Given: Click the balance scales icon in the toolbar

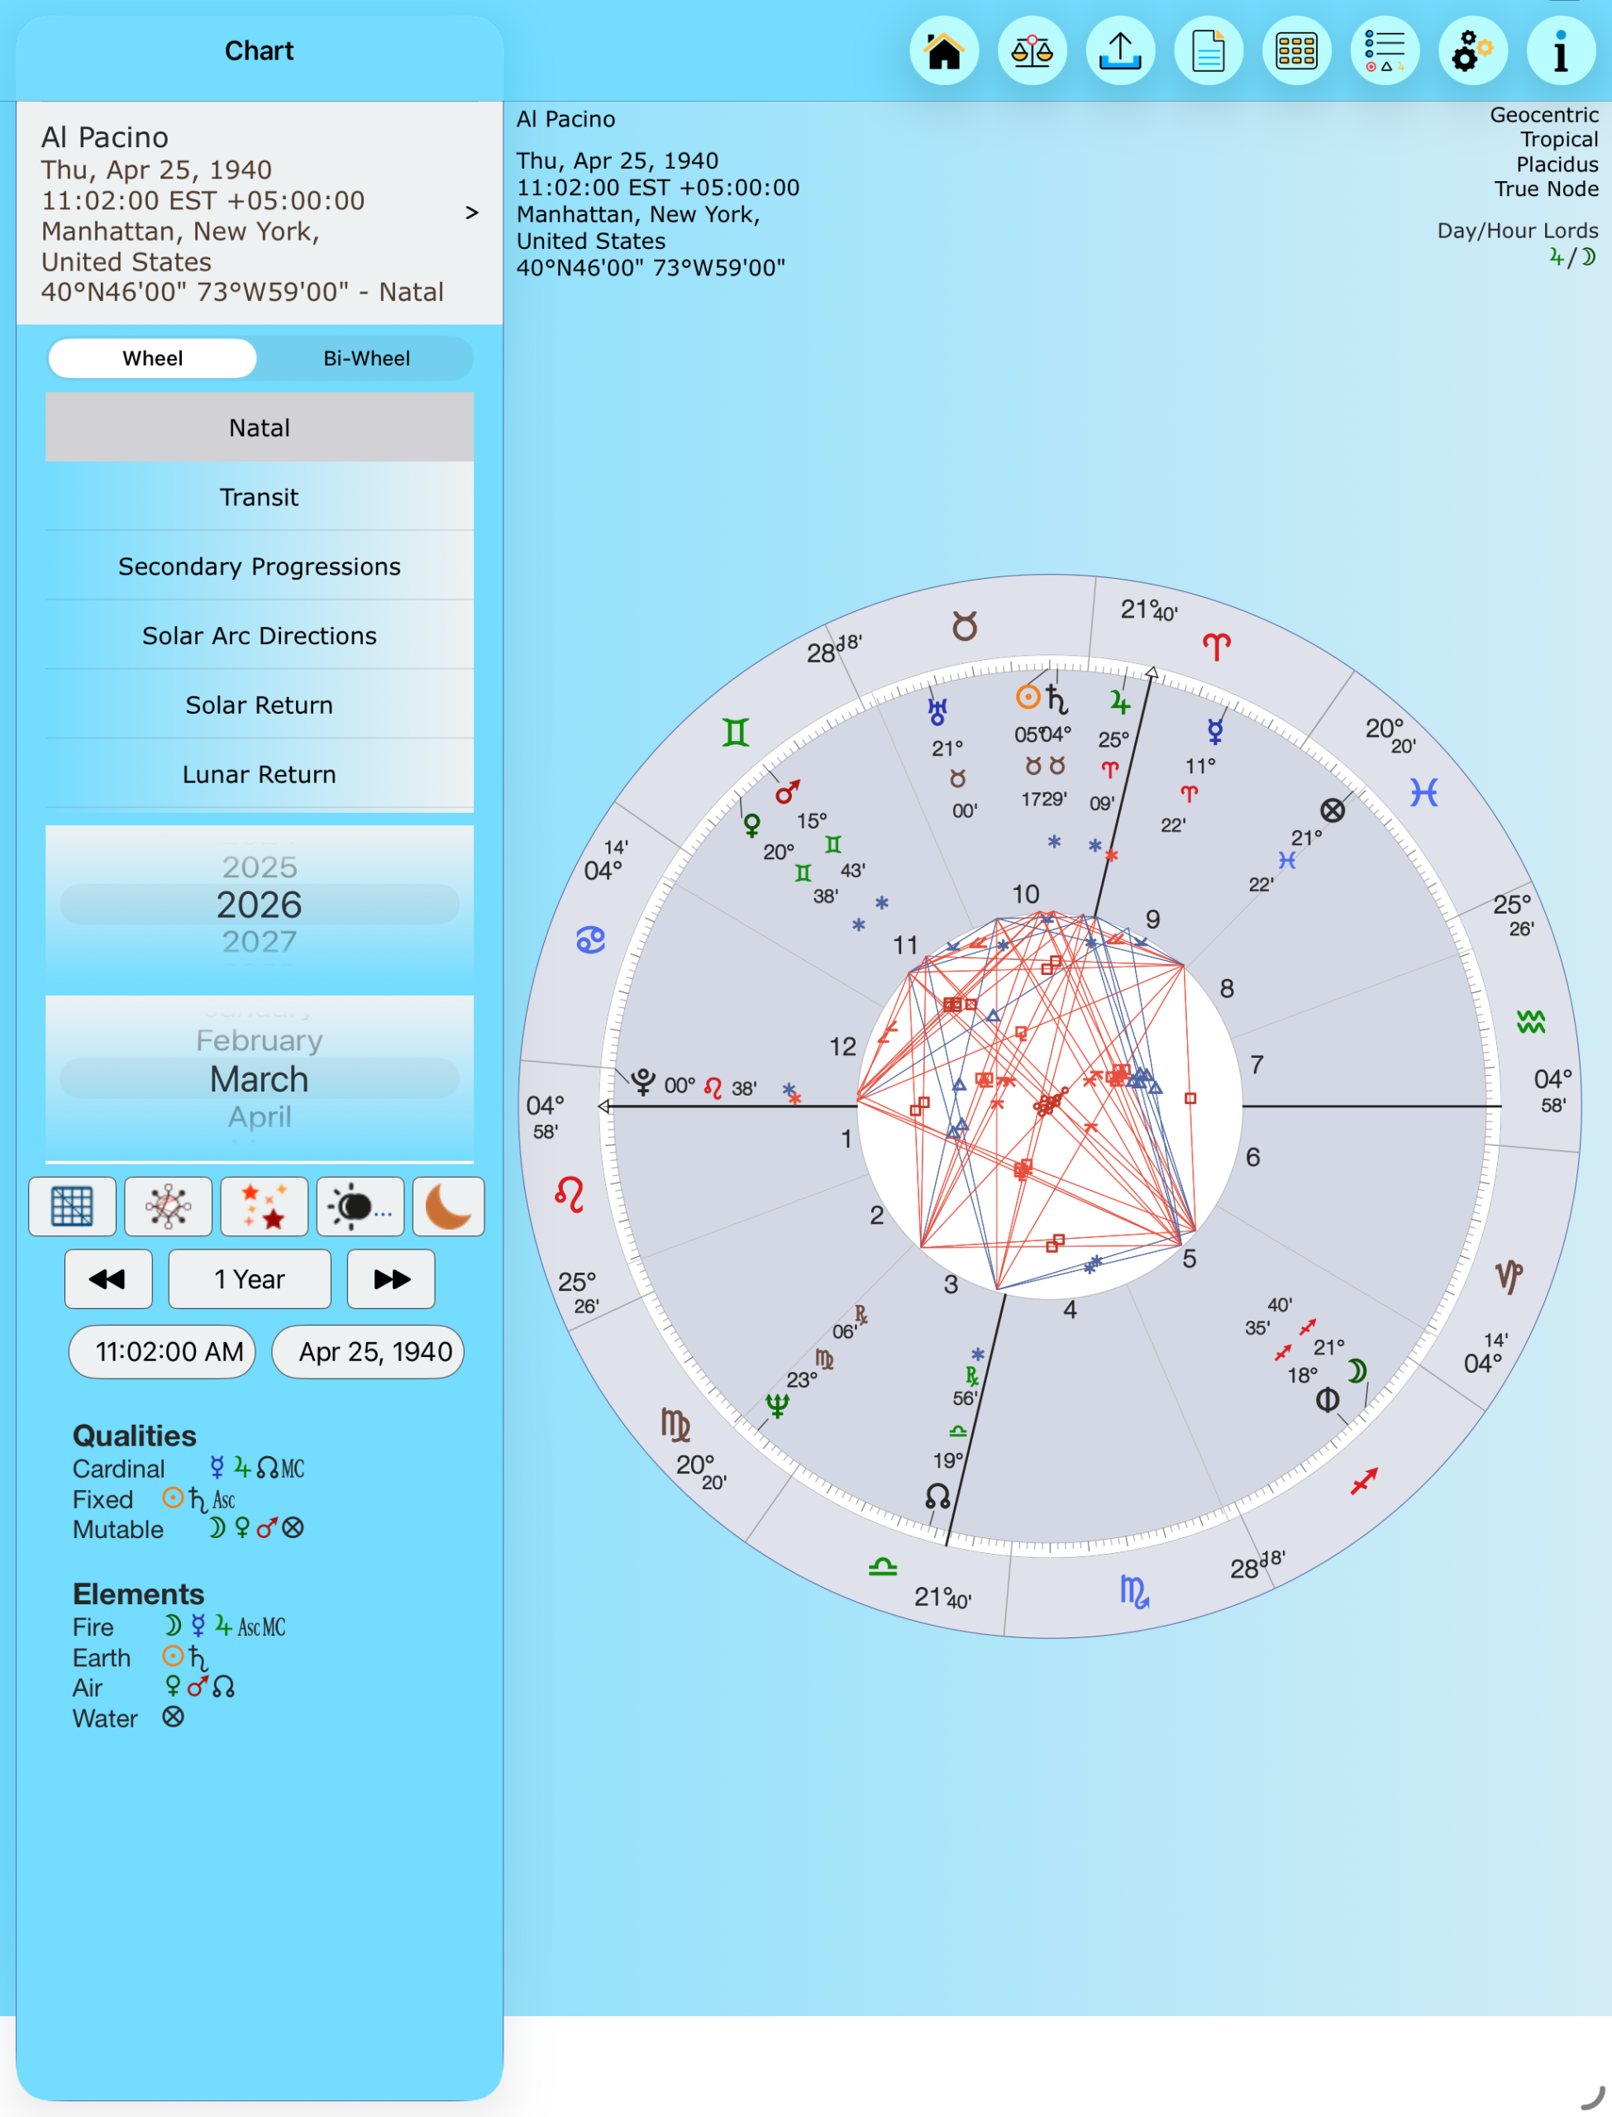Looking at the screenshot, I should [1032, 51].
